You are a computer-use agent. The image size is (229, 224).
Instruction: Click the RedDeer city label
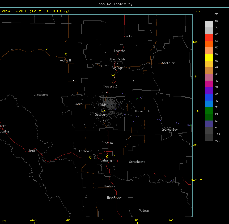click(117, 68)
